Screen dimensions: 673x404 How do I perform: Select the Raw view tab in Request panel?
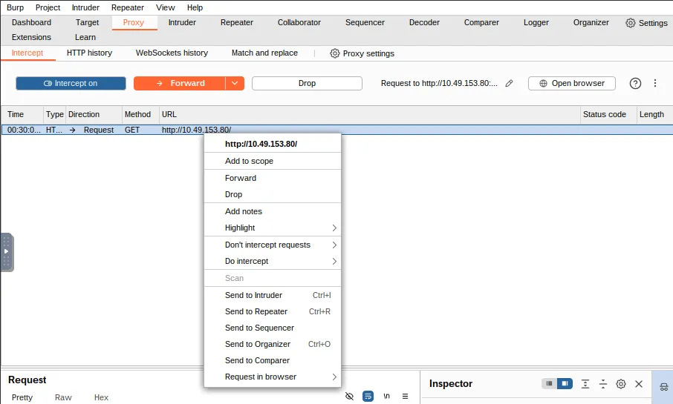pyautogui.click(x=63, y=397)
